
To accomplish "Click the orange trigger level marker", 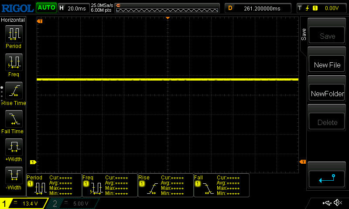I will pos(303,162).
